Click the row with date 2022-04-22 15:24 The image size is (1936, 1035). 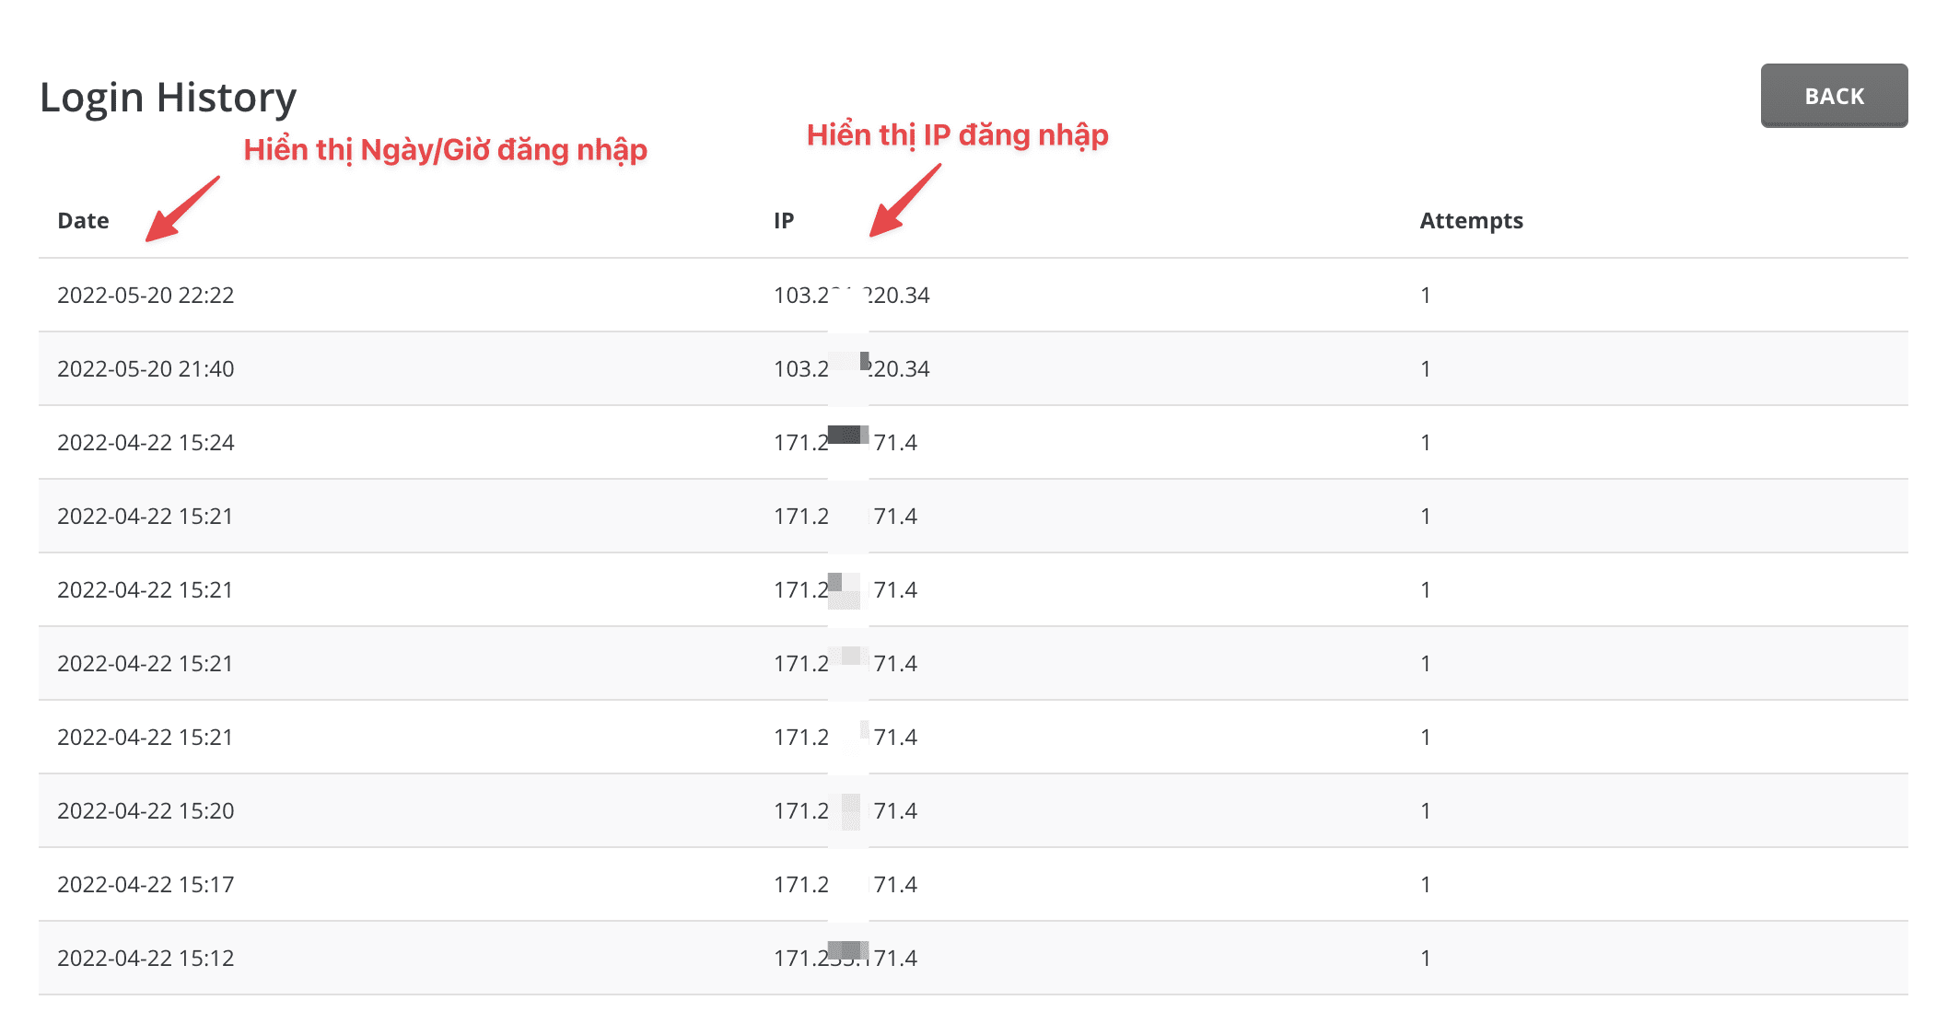click(146, 442)
